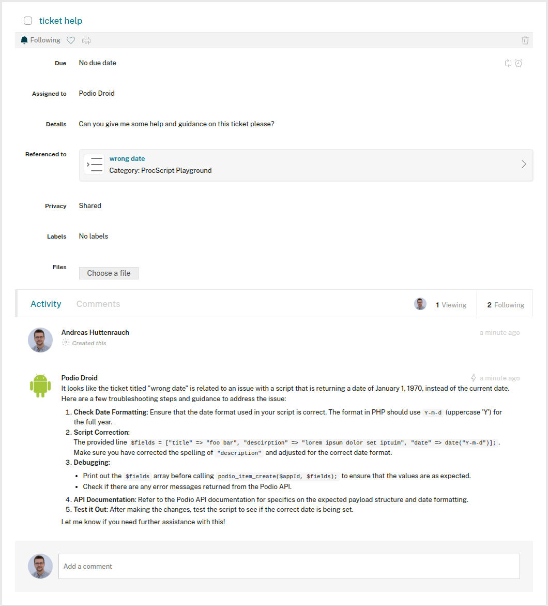Open the ticket help title link
This screenshot has height=606, width=548.
[x=60, y=21]
